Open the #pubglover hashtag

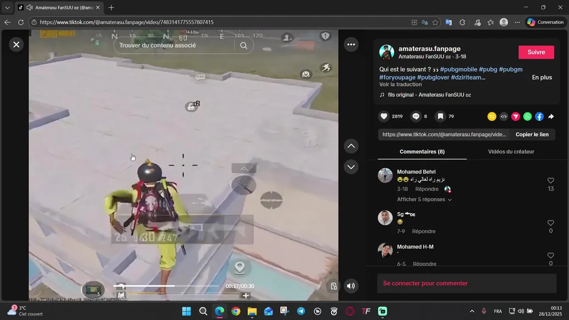point(433,77)
